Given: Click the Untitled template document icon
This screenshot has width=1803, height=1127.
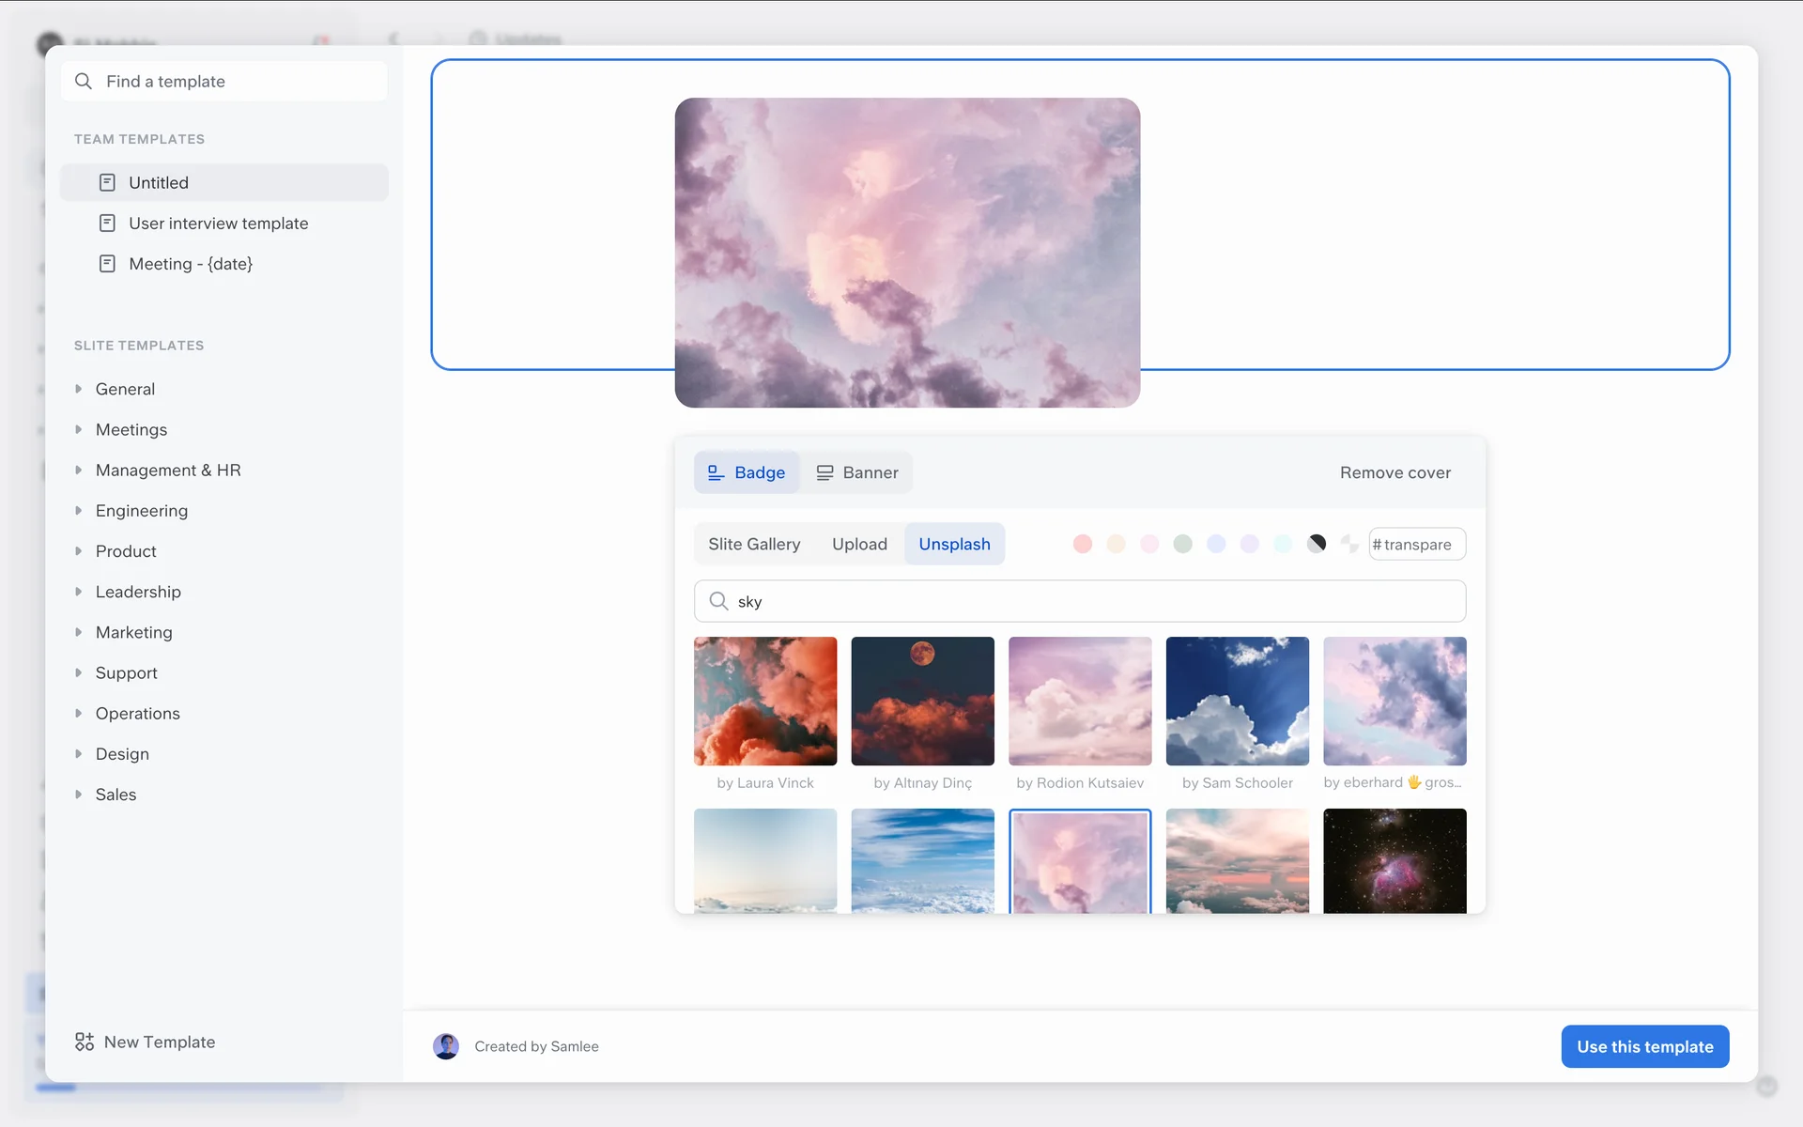Looking at the screenshot, I should 107,182.
